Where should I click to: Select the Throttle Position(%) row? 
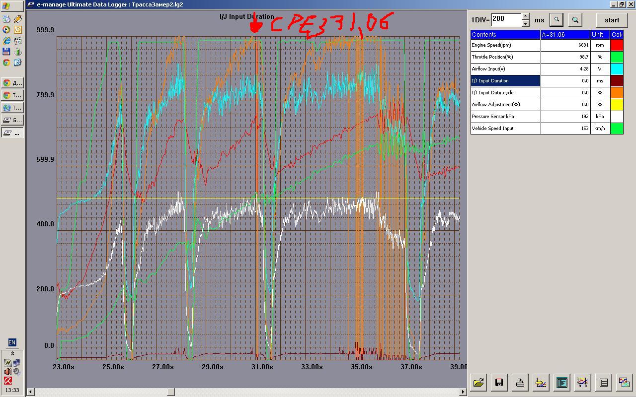point(505,57)
